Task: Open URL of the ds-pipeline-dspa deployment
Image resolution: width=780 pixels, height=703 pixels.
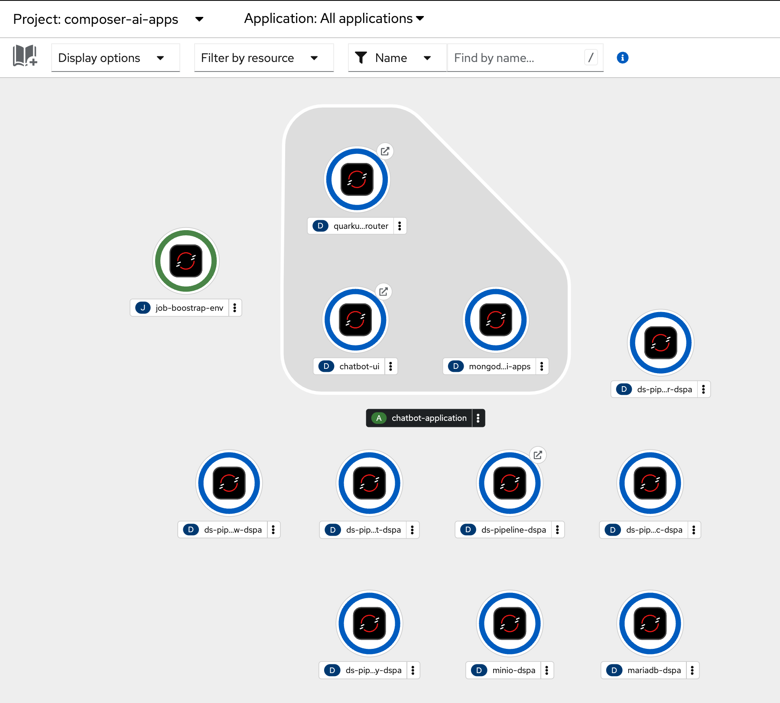Action: 538,455
